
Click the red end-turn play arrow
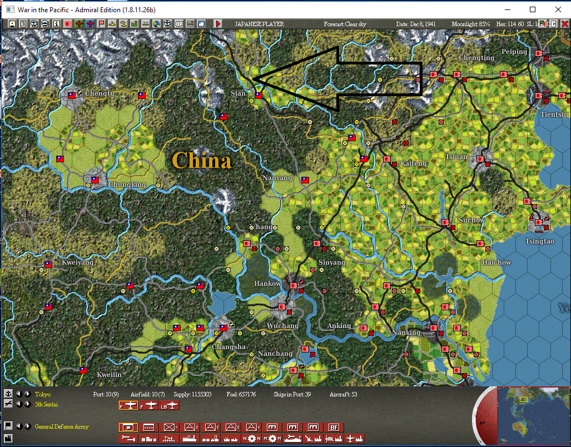click(218, 24)
